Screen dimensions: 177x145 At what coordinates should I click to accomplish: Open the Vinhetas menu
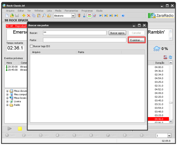[39, 11]
